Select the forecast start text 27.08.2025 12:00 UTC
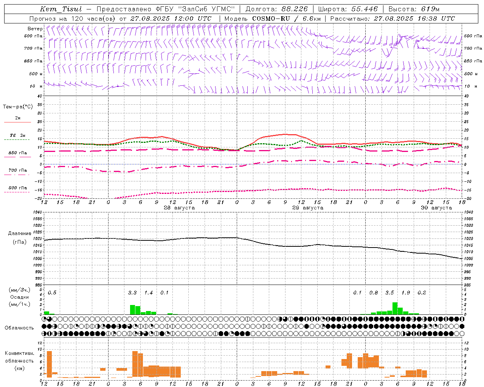This screenshot has height=387, width=484. (171, 19)
